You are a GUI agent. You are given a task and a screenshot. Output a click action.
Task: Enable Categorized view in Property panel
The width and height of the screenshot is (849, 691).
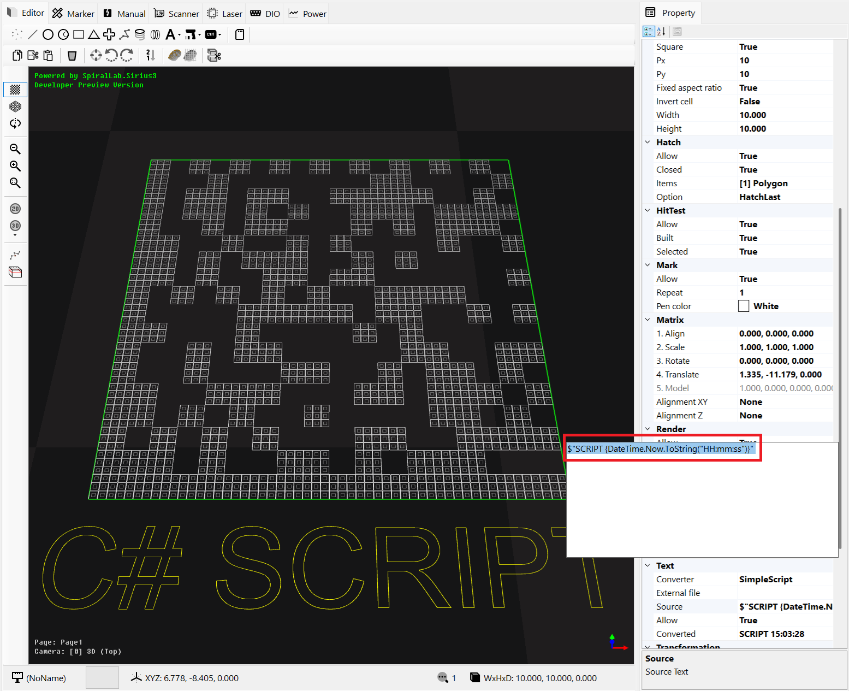click(x=649, y=32)
